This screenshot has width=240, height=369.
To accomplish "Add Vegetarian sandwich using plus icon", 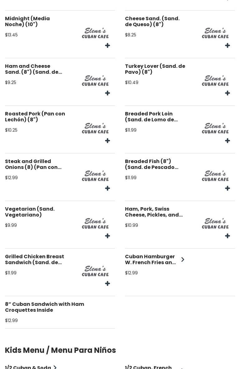I will pos(108,236).
